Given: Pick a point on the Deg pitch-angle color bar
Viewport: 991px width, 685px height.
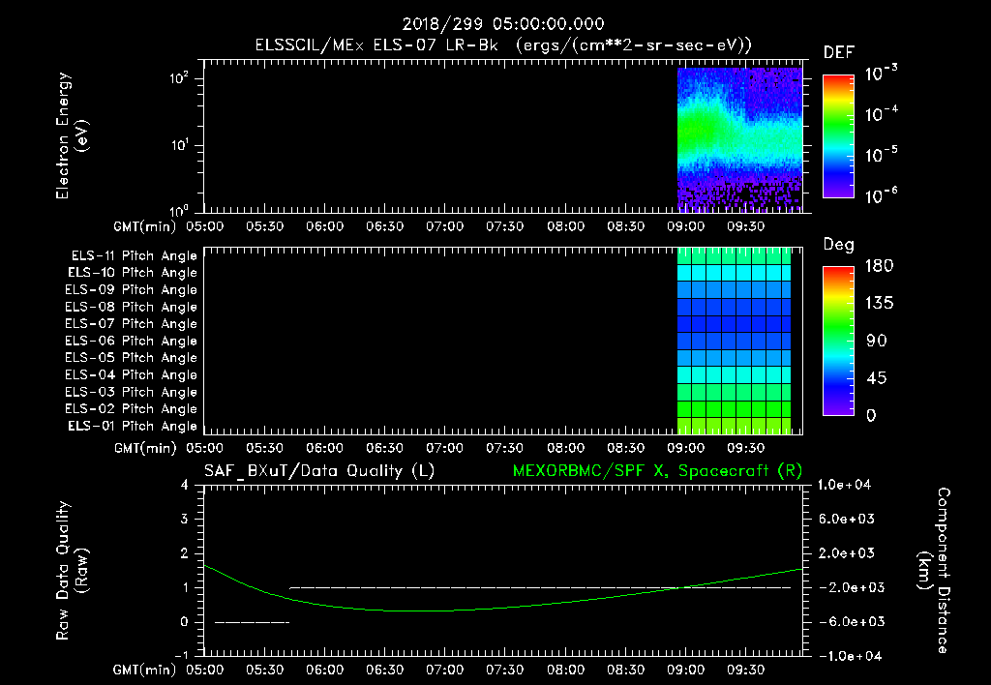Looking at the screenshot, I should 838,342.
